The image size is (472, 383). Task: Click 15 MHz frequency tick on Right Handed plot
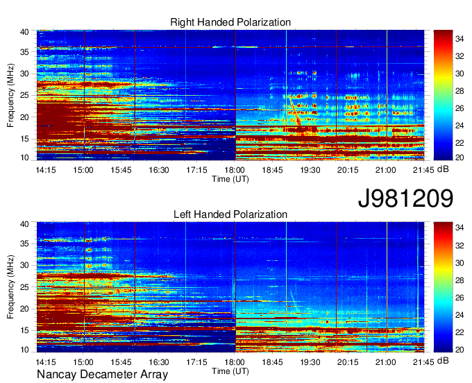pos(24,139)
